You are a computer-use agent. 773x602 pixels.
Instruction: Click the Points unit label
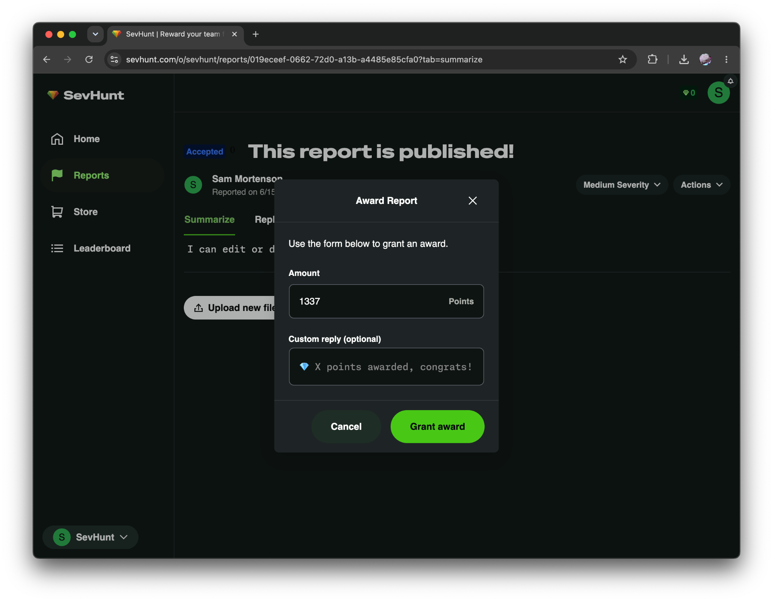[461, 301]
